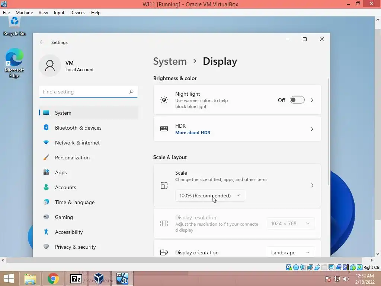Open VirtualBox Help menu
Viewport: 381px width, 286px height.
click(96, 13)
